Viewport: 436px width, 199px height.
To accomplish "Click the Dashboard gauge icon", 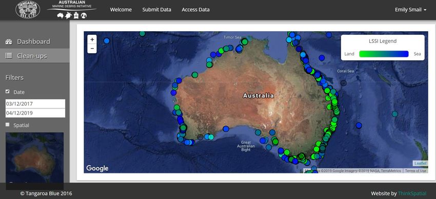I will (x=9, y=42).
